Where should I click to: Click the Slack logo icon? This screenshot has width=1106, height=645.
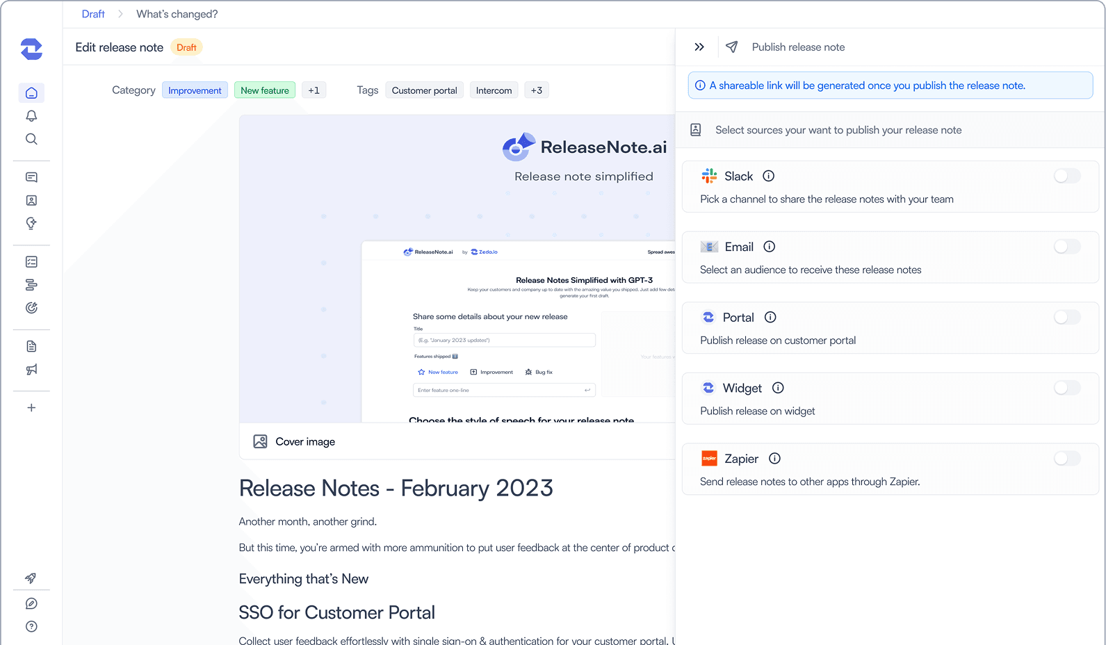coord(709,177)
